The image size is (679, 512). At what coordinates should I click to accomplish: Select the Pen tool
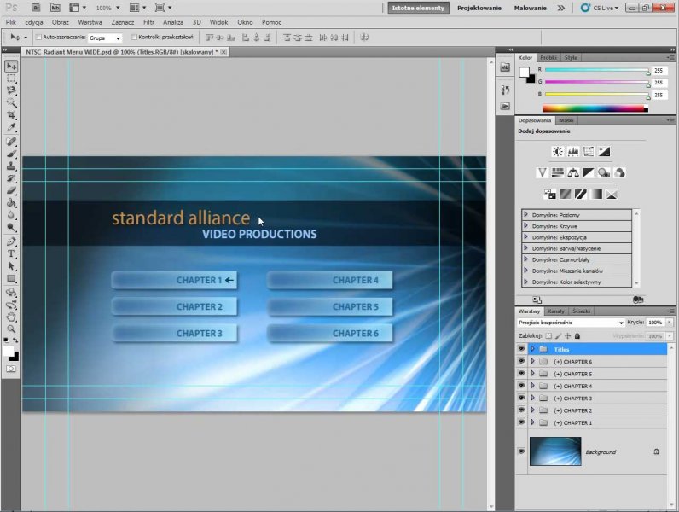tap(11, 241)
